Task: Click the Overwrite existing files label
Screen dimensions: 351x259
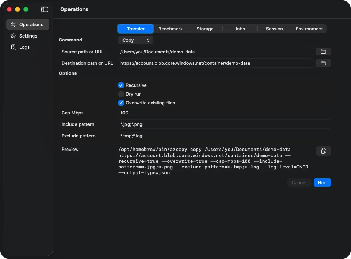Action: (150, 103)
